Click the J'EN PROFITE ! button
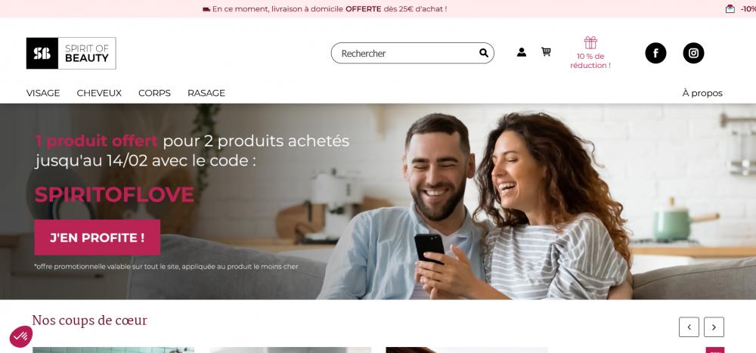 click(x=97, y=237)
